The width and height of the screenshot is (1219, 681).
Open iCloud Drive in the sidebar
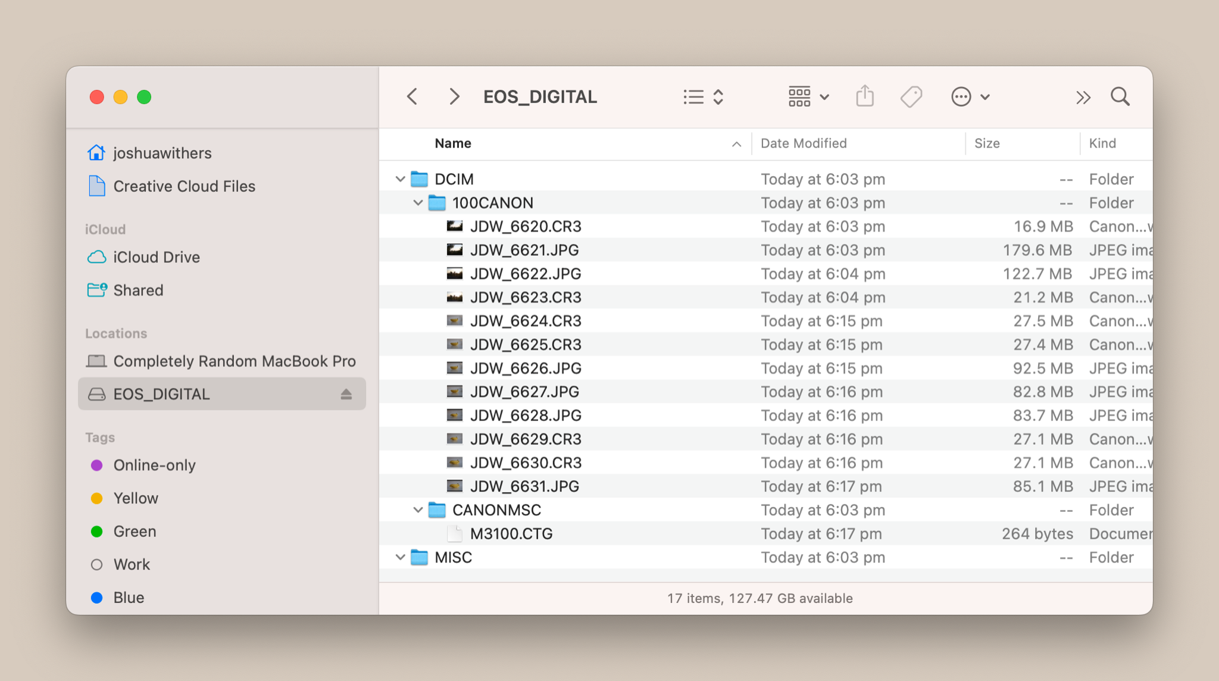[x=156, y=257]
